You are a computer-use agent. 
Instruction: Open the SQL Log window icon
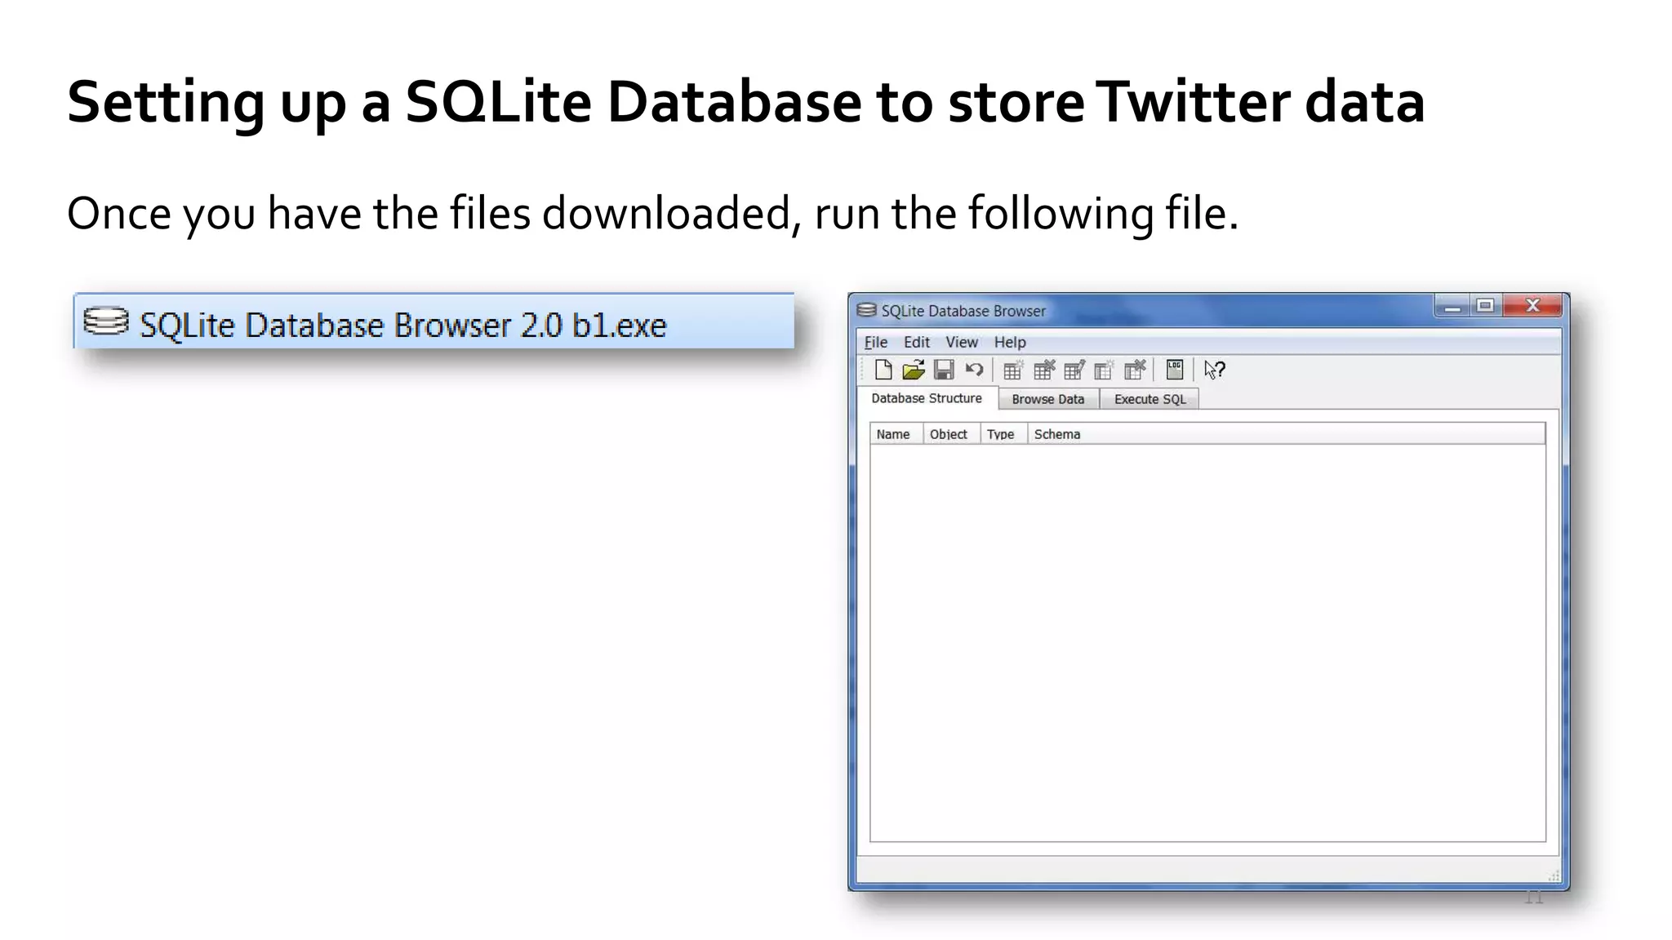tap(1175, 370)
